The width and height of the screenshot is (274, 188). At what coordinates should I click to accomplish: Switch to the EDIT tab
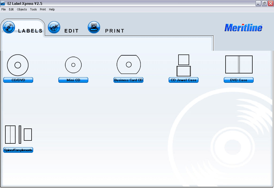[72, 31]
